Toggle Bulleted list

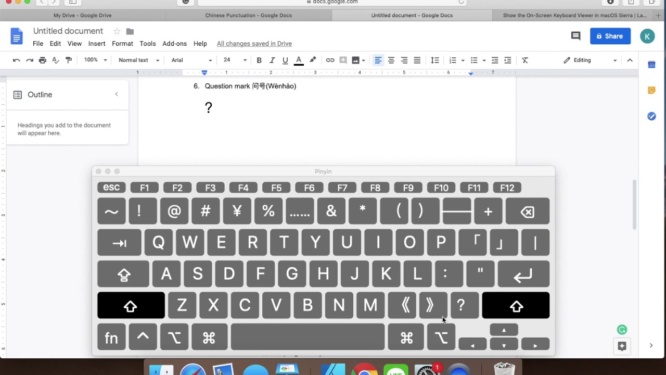[x=474, y=60]
